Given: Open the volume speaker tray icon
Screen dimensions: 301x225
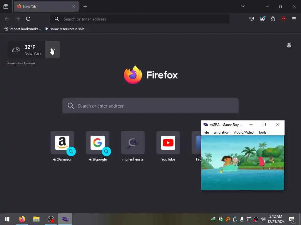Looking at the screenshot, I should 263,219.
